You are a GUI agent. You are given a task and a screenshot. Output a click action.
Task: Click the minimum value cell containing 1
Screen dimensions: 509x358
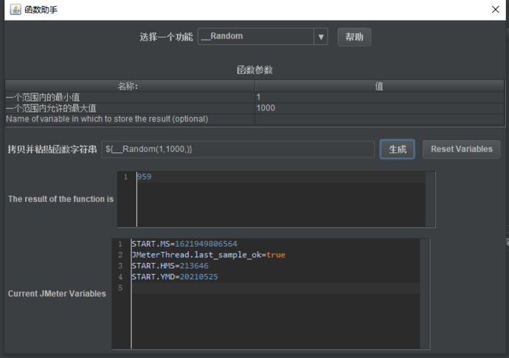pos(379,97)
